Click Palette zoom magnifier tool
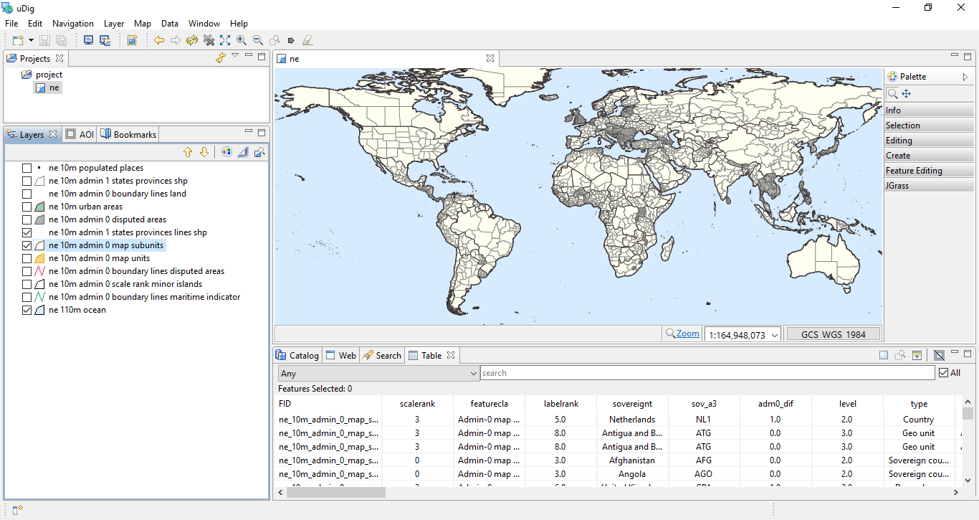The height and width of the screenshot is (520, 979). (x=892, y=93)
